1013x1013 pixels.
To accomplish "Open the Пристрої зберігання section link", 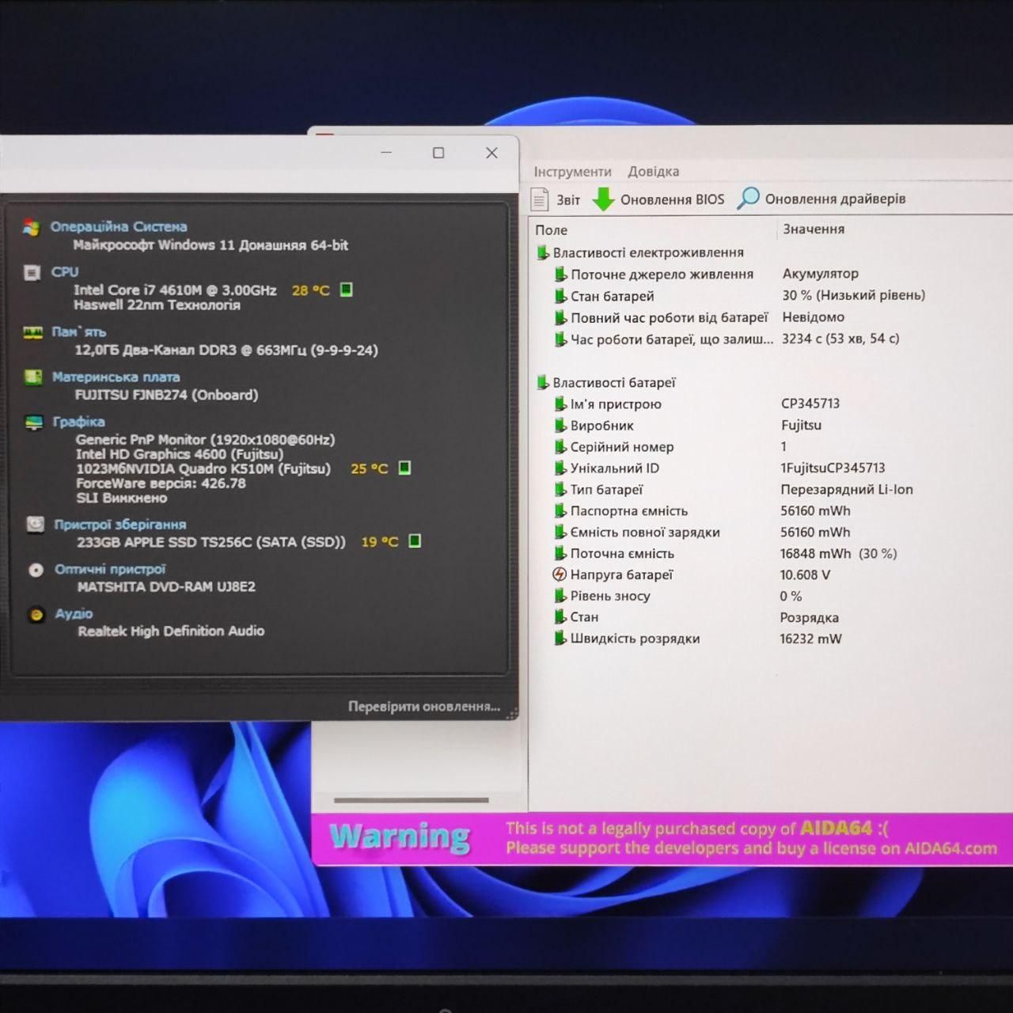I will click(x=120, y=524).
